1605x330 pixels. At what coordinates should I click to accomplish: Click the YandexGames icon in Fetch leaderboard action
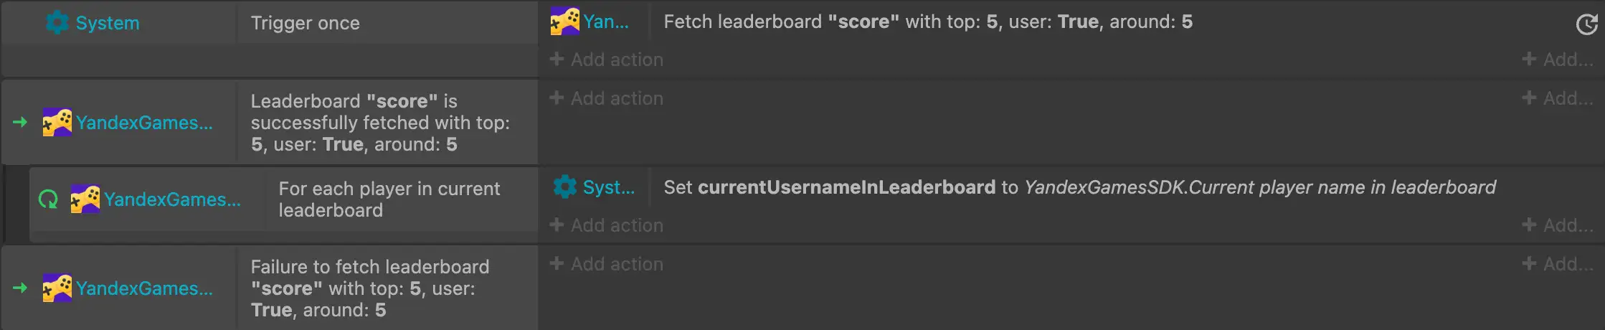(x=564, y=22)
